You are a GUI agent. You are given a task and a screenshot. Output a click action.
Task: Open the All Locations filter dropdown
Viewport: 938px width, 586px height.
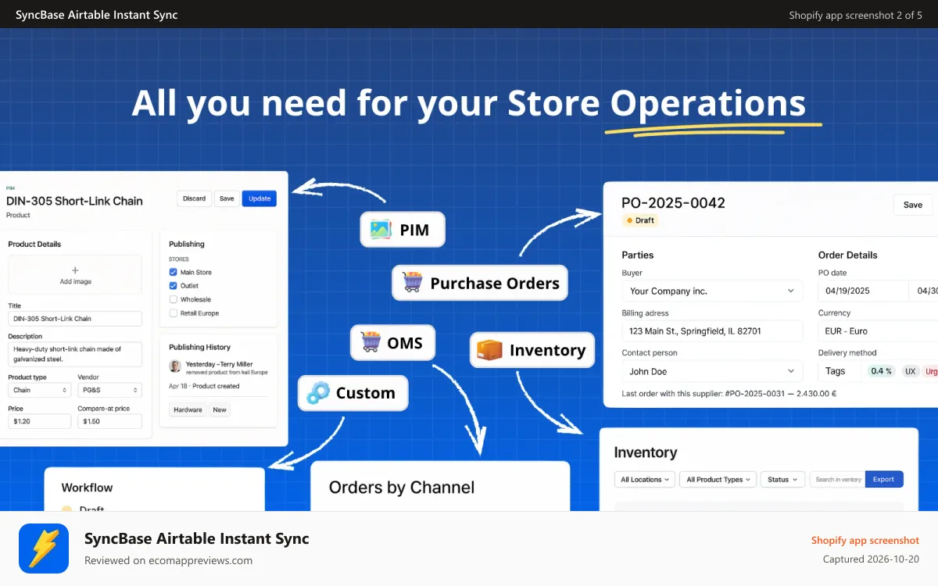tap(646, 479)
